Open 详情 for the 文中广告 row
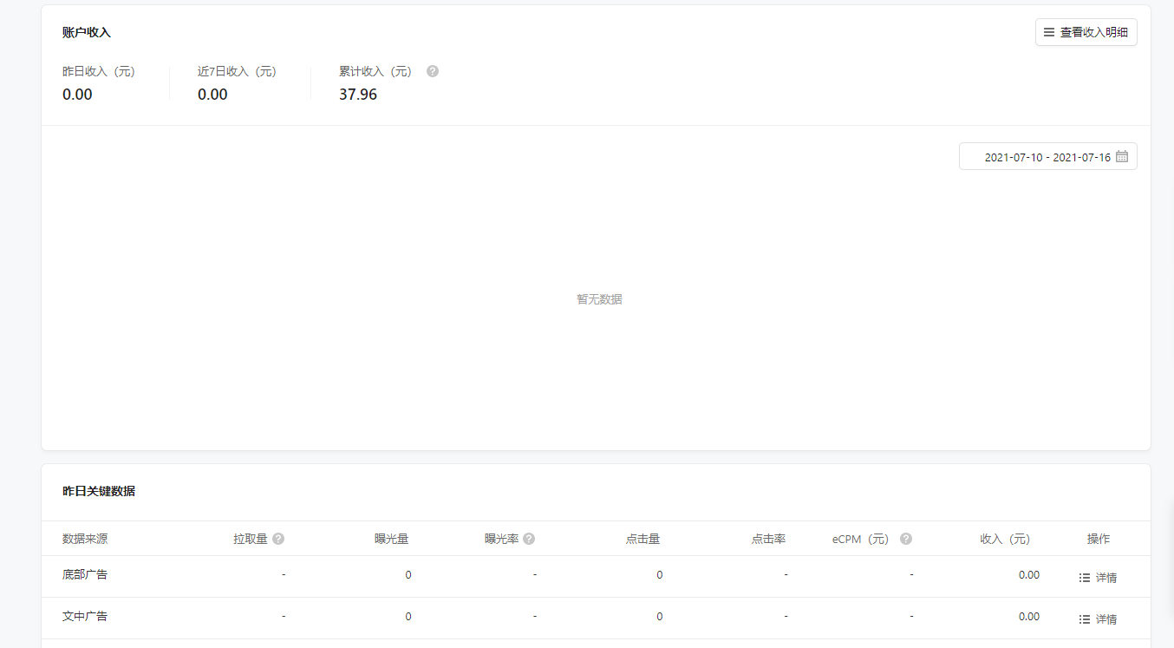 (x=1098, y=619)
